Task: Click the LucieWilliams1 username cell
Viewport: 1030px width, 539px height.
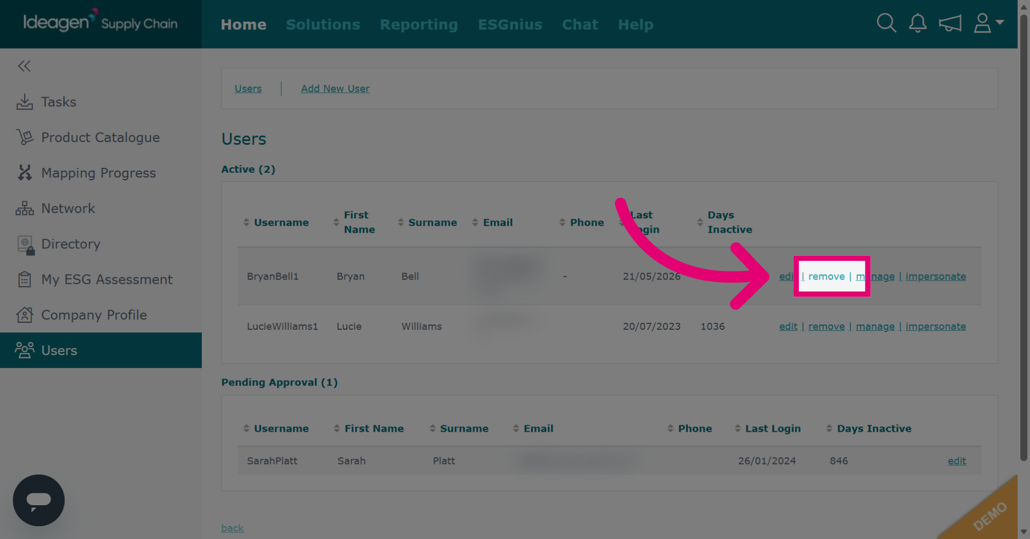Action: pos(282,326)
